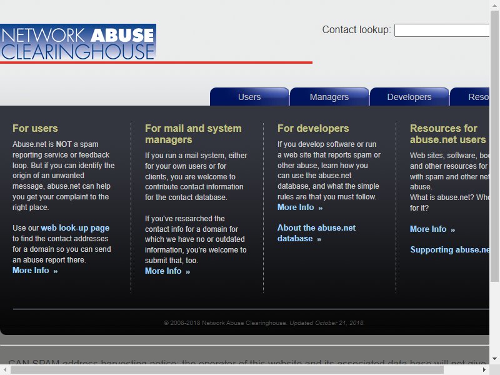Open More Info under mail and system managers
This screenshot has height=375, width=500.
(x=167, y=271)
